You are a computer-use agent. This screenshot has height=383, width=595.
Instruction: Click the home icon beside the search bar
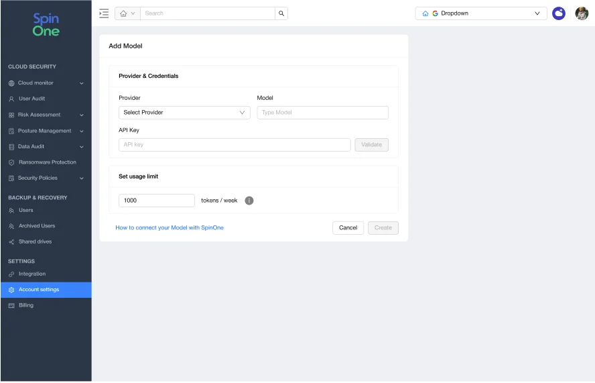pyautogui.click(x=123, y=13)
